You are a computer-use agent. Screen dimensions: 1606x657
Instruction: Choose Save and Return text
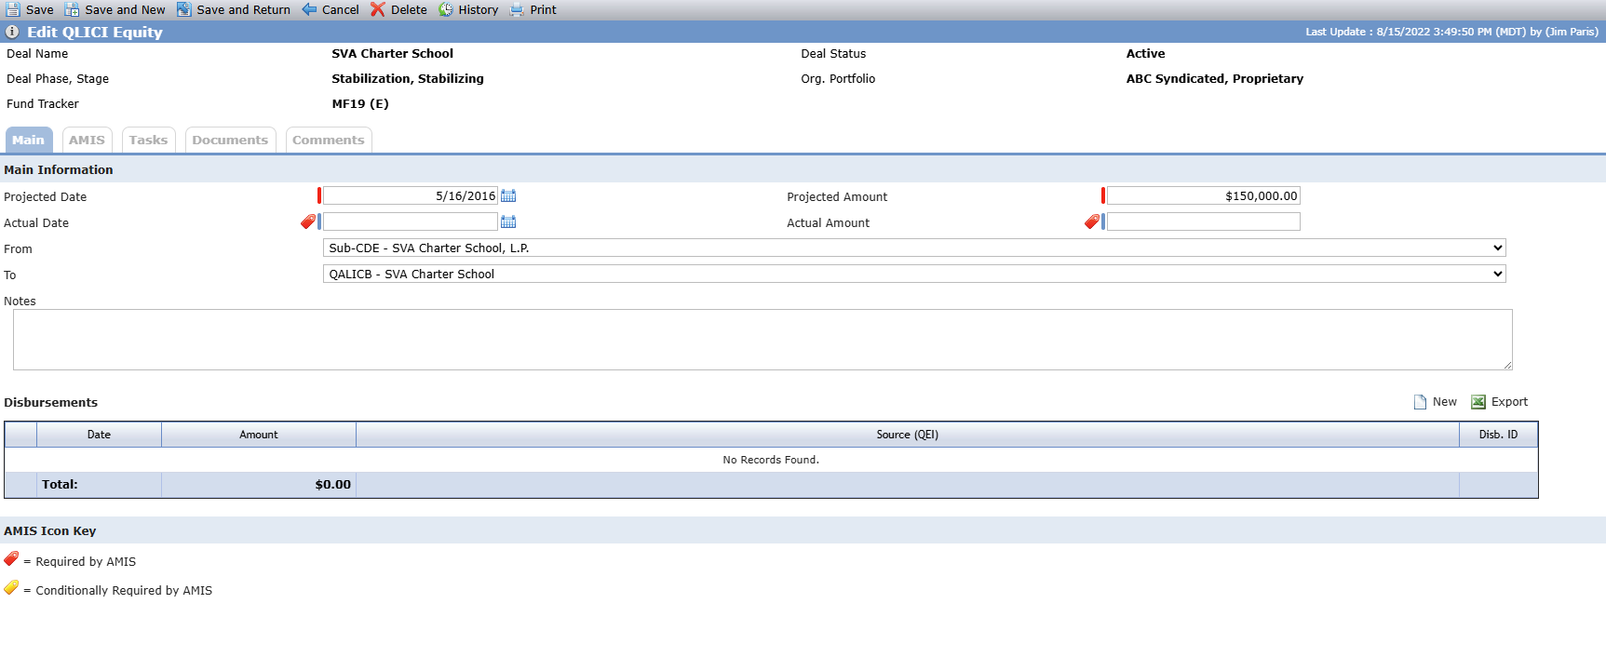click(x=244, y=10)
